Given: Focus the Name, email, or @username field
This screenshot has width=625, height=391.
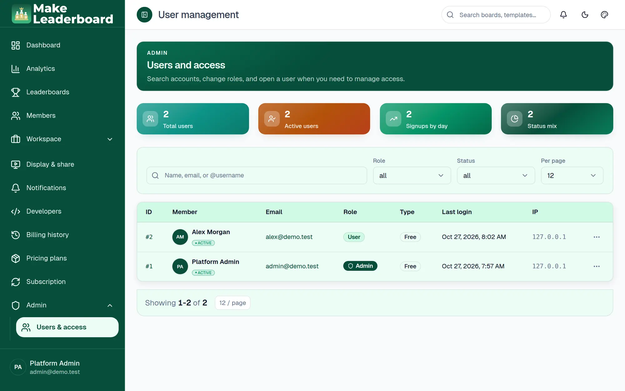Looking at the screenshot, I should tap(257, 175).
